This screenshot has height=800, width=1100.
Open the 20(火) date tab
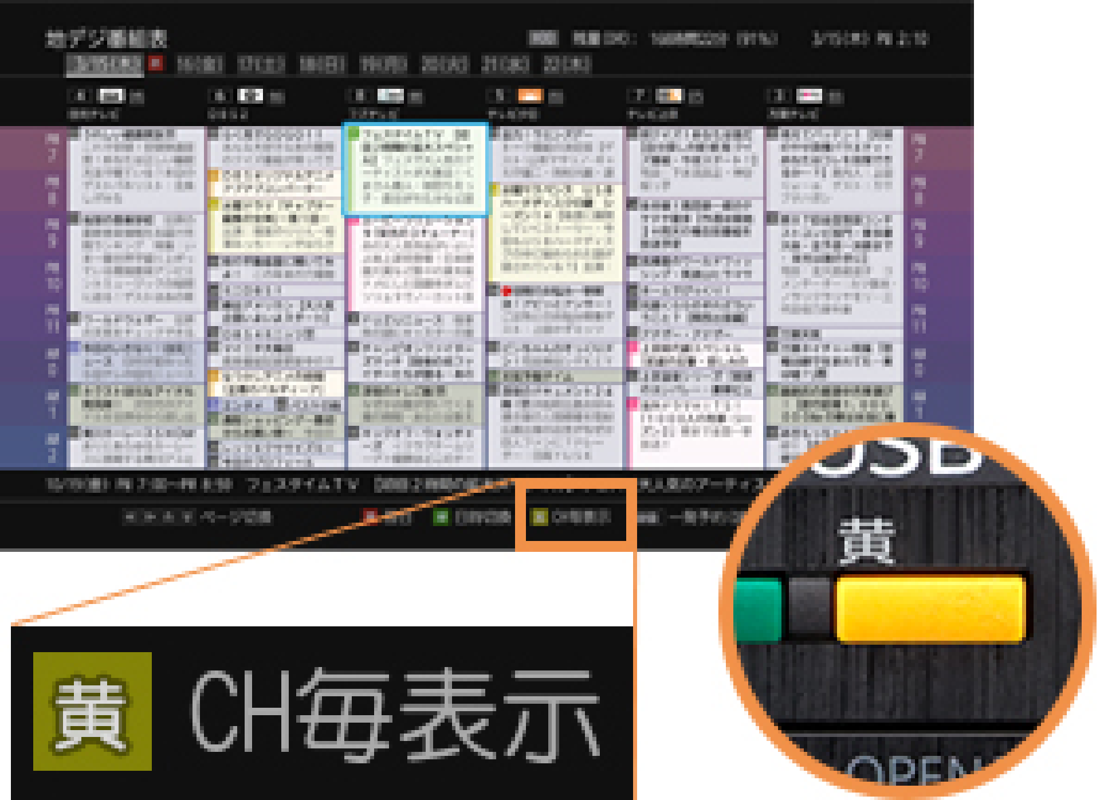tap(445, 64)
